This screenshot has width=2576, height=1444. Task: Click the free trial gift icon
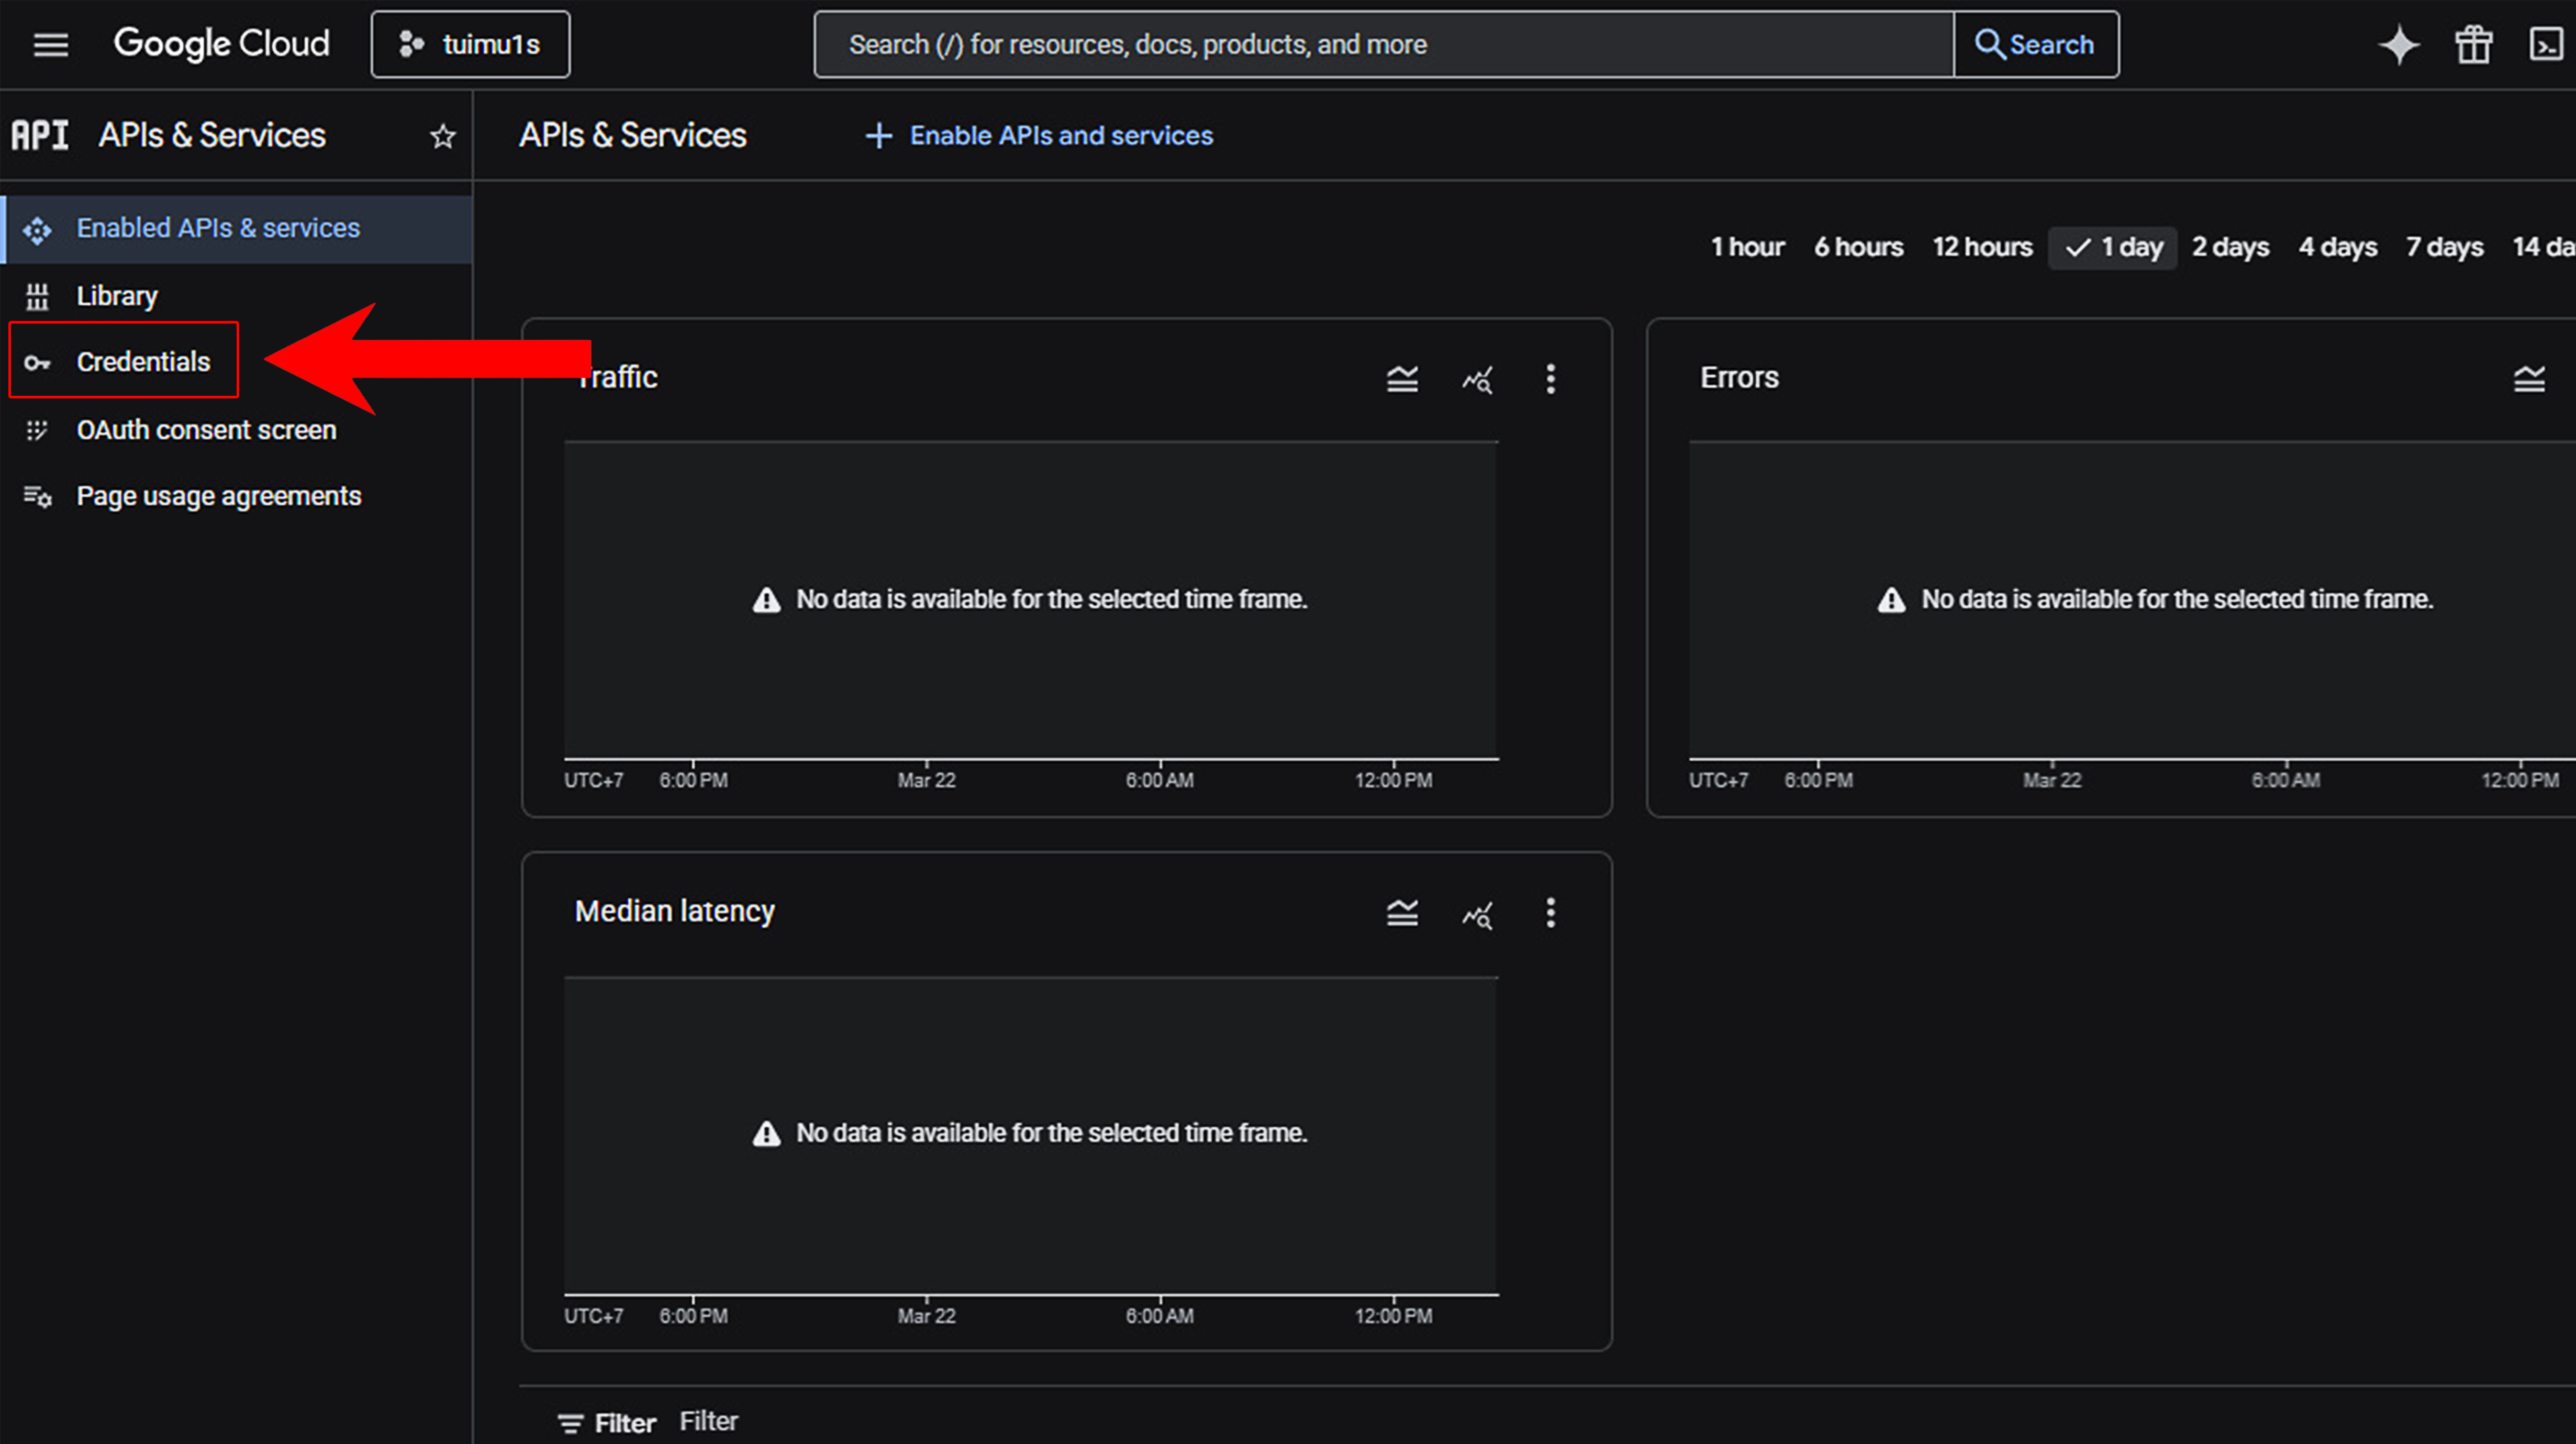point(2473,45)
